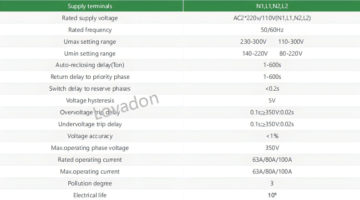Select the 'Max.operating phase voltage' label
This screenshot has width=360, height=200.
(90, 148)
